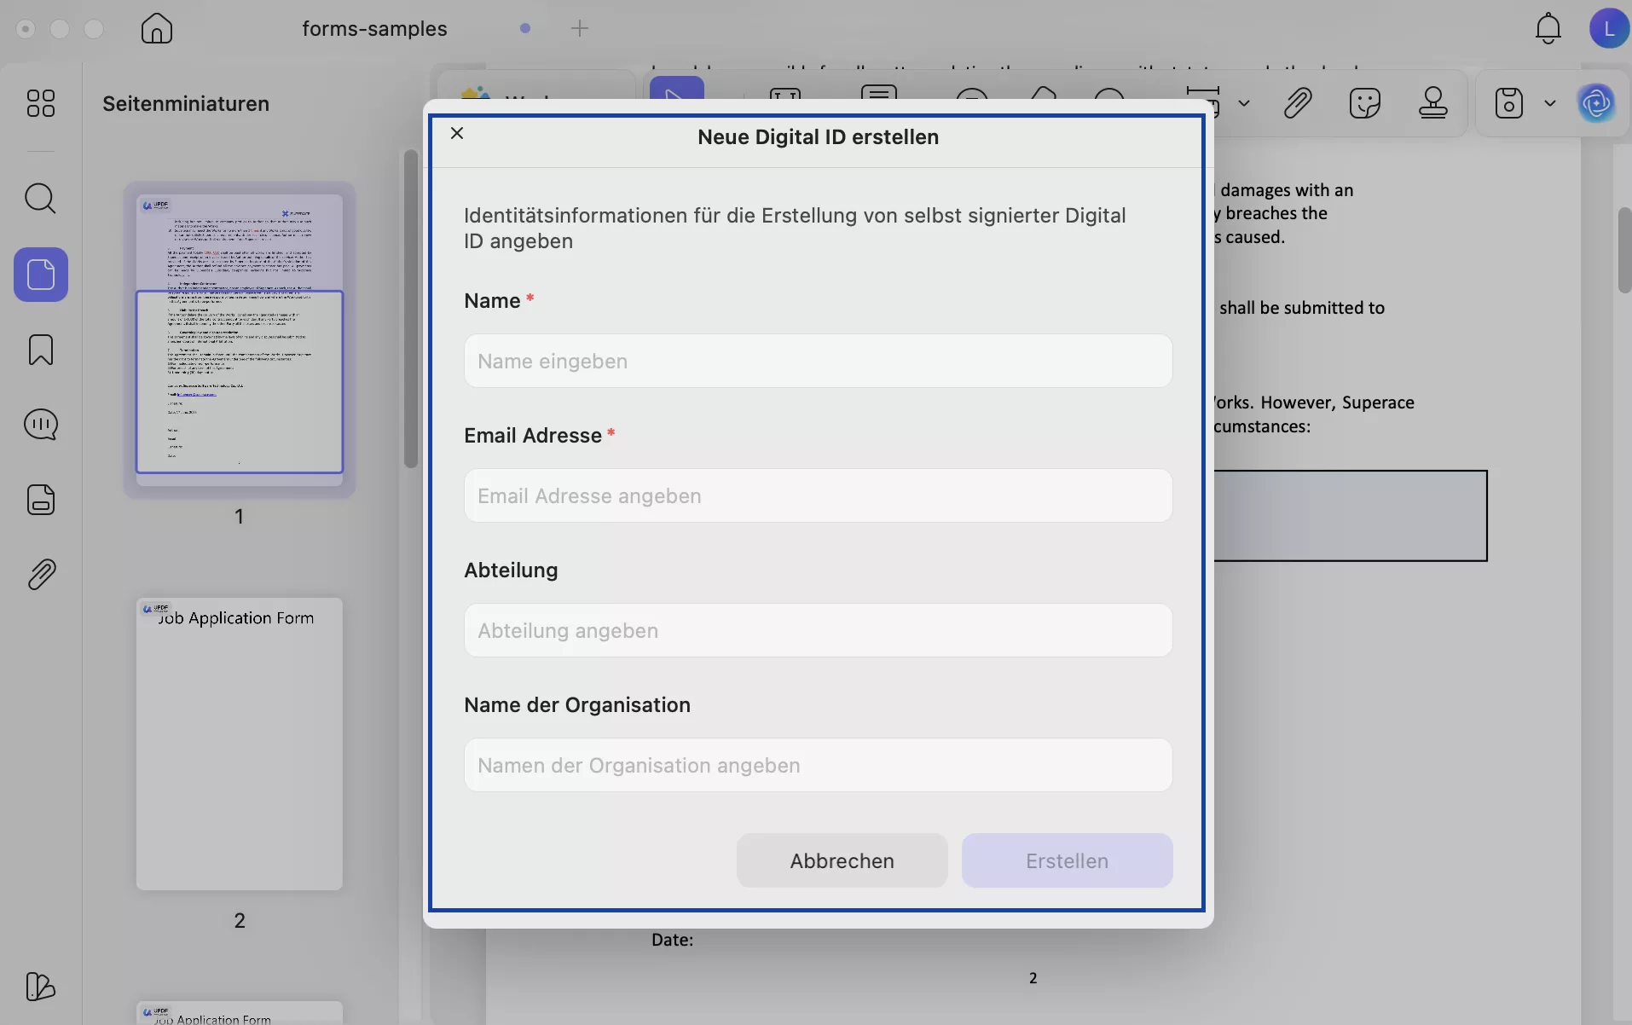Click the Abbrechen button
The image size is (1632, 1025).
click(x=841, y=860)
